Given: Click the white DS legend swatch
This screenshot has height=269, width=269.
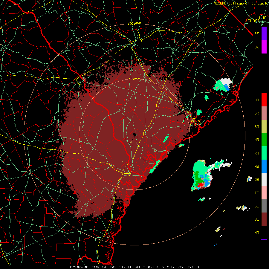Looking at the screenshot, I should pos(264,179).
